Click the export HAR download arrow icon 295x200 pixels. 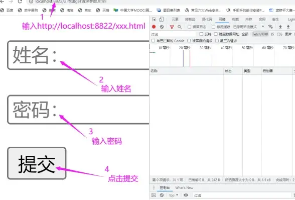[x=288, y=27]
